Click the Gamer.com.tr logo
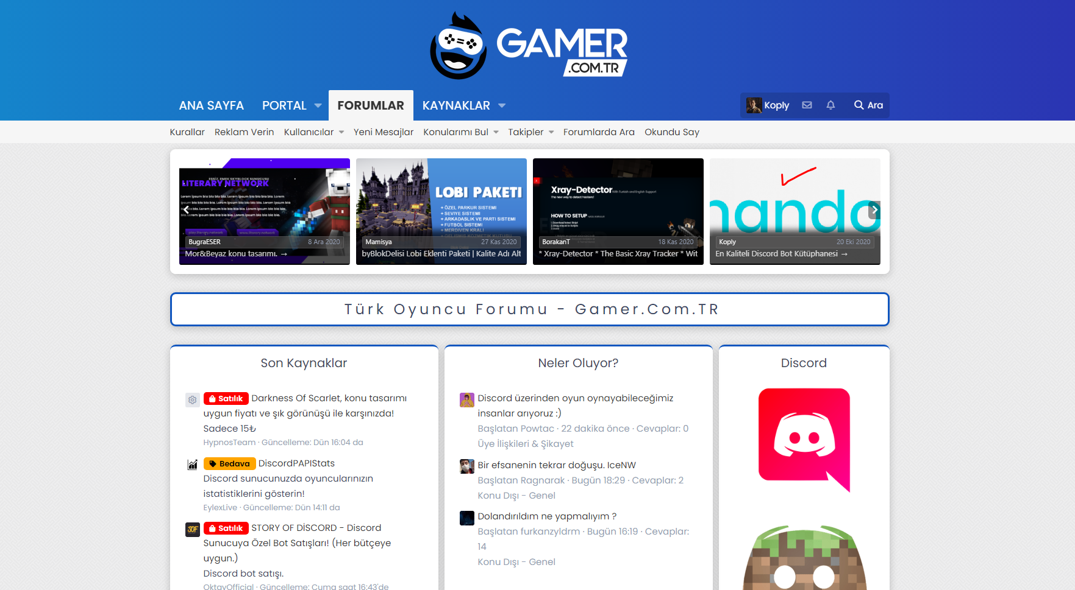The image size is (1075, 590). pyautogui.click(x=529, y=46)
